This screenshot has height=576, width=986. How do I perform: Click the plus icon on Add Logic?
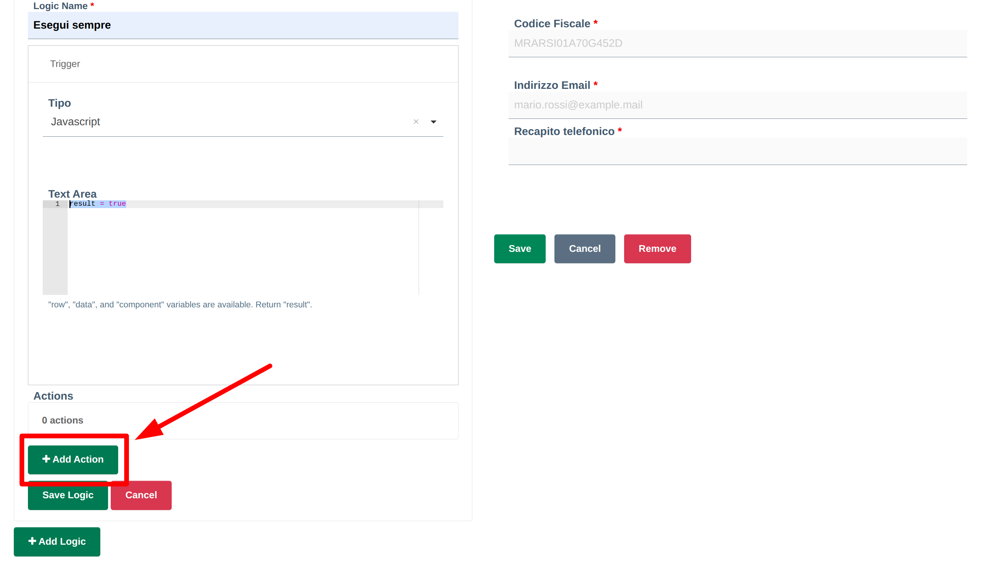point(32,541)
